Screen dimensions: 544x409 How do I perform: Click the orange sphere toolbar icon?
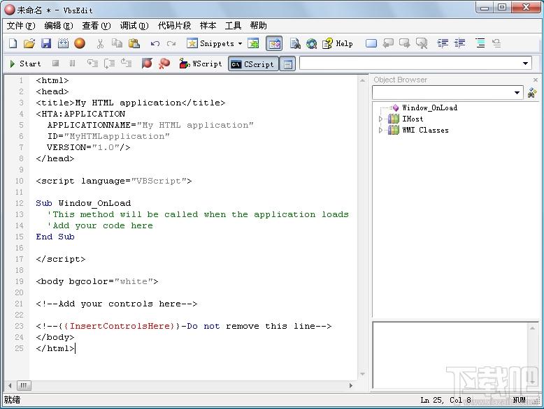pyautogui.click(x=80, y=43)
